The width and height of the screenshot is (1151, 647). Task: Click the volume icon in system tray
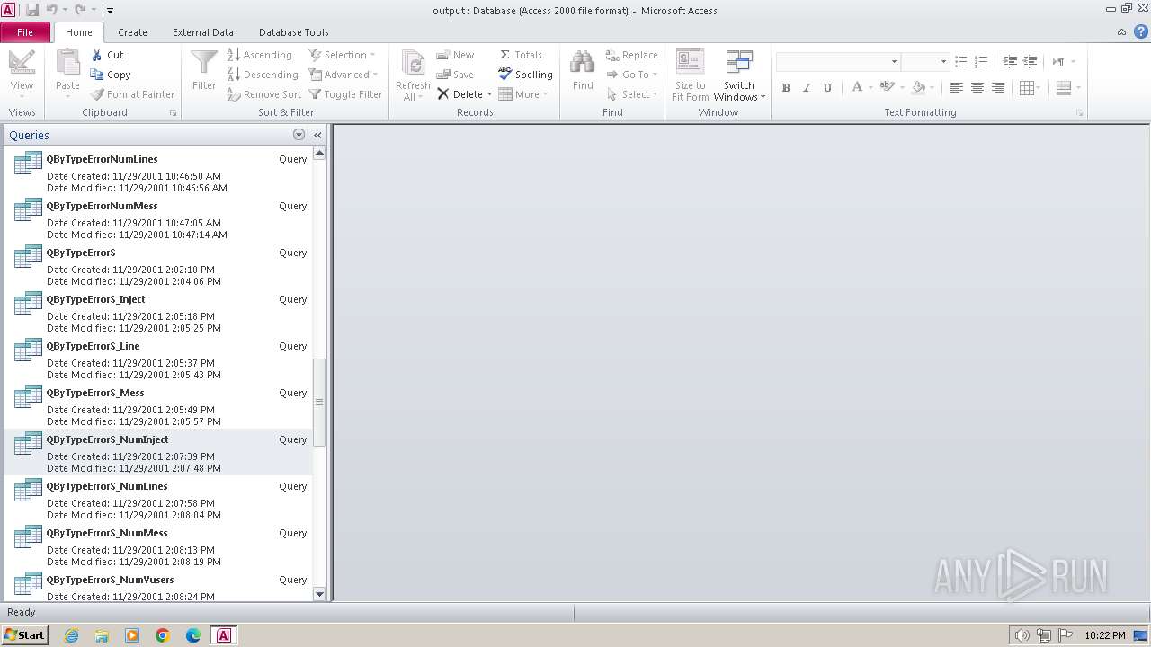point(1022,635)
